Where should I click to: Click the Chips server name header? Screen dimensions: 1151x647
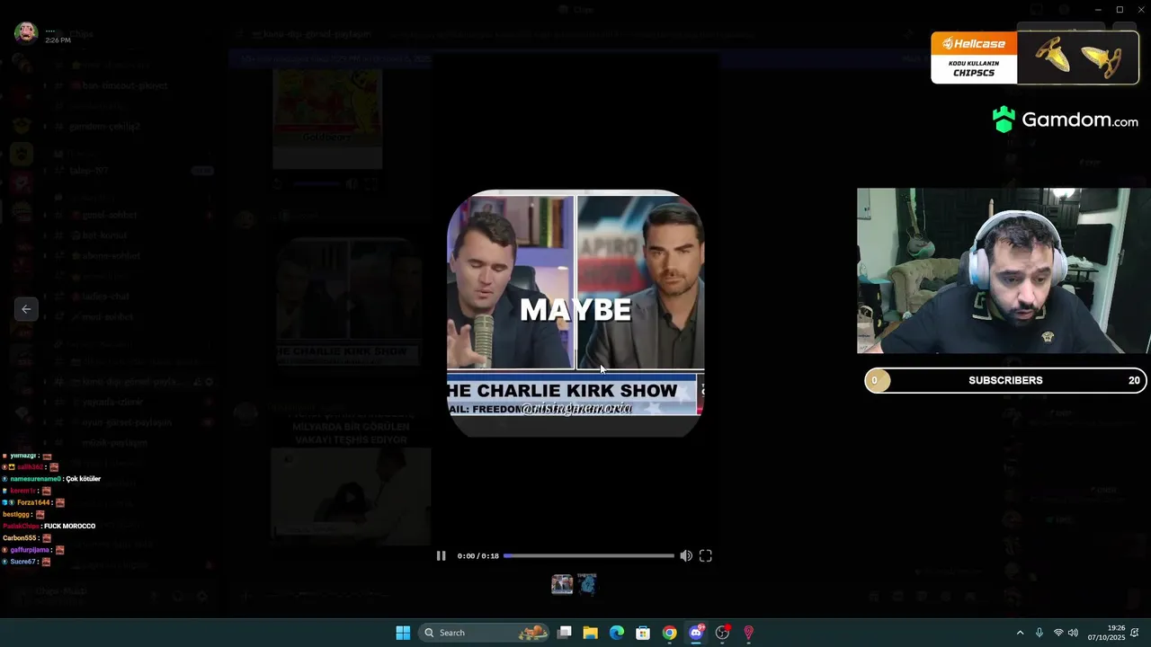point(81,33)
